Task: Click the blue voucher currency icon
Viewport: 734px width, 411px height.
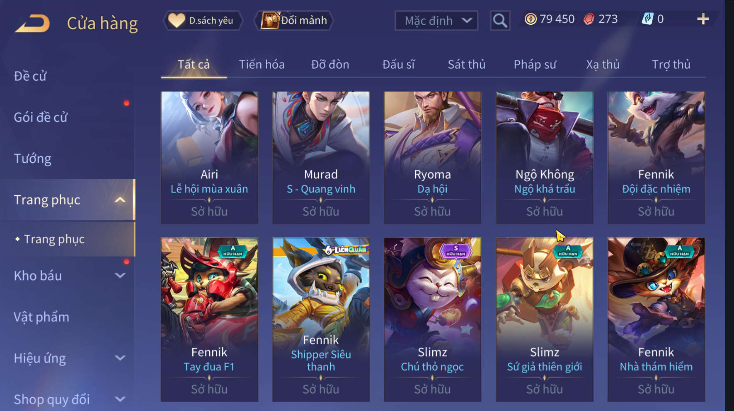Action: point(647,19)
